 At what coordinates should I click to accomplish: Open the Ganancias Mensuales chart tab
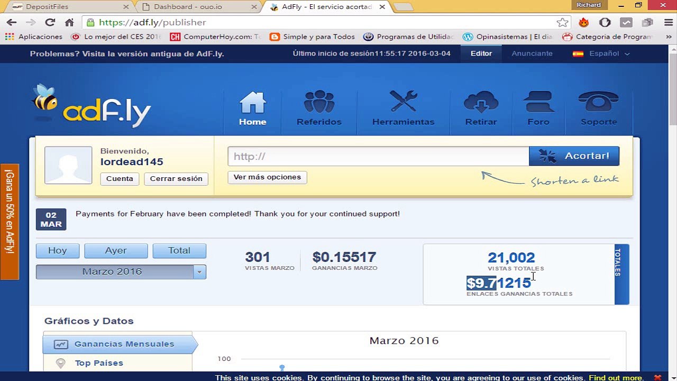pyautogui.click(x=120, y=344)
